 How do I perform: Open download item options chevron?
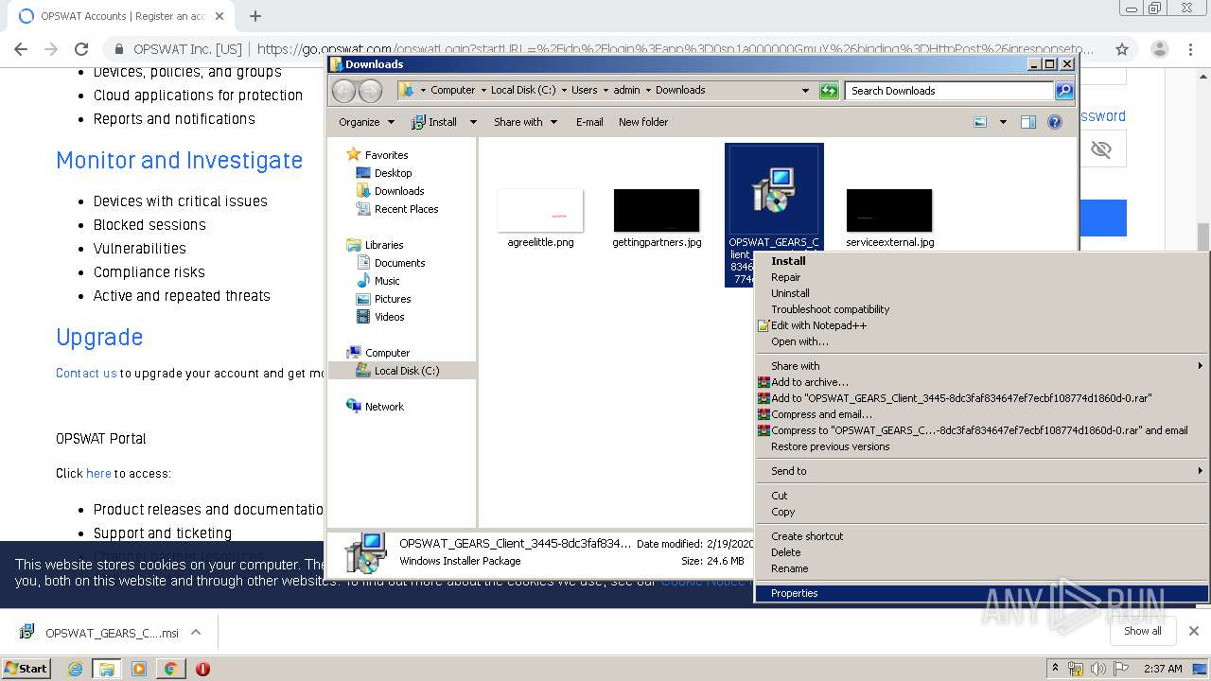pos(196,632)
